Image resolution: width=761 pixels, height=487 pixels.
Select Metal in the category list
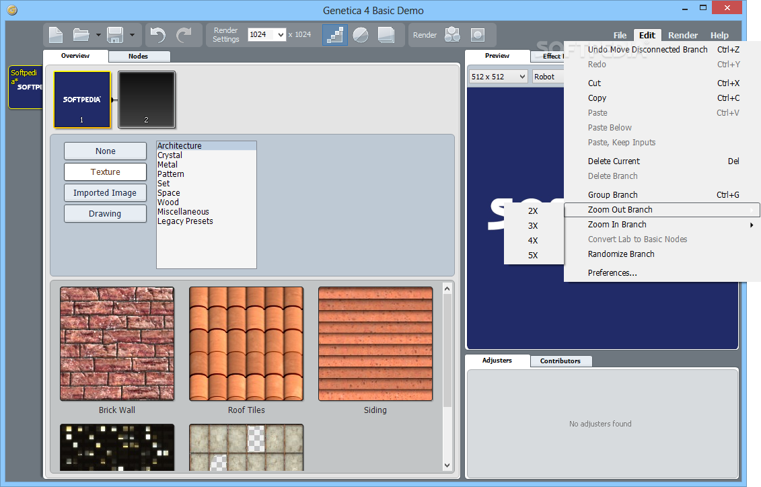point(207,164)
